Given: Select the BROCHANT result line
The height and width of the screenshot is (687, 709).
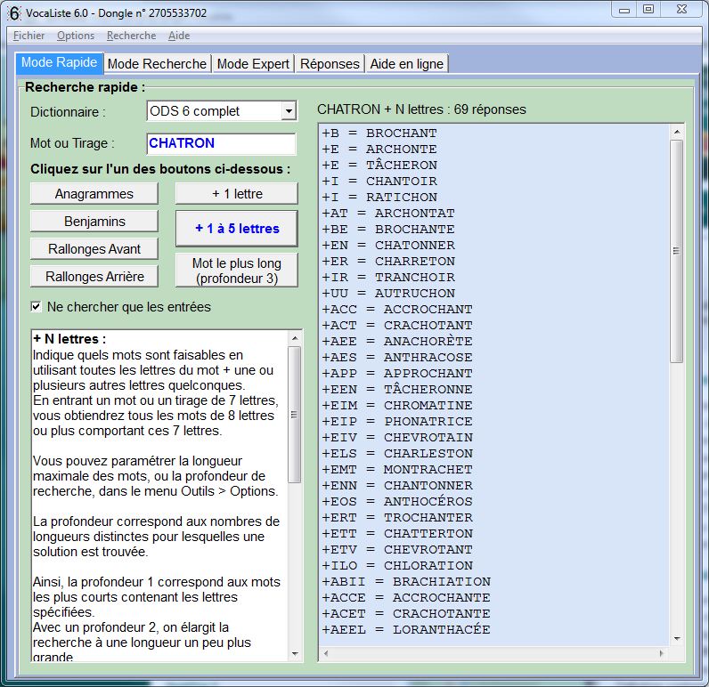Looking at the screenshot, I should pyautogui.click(x=379, y=133).
